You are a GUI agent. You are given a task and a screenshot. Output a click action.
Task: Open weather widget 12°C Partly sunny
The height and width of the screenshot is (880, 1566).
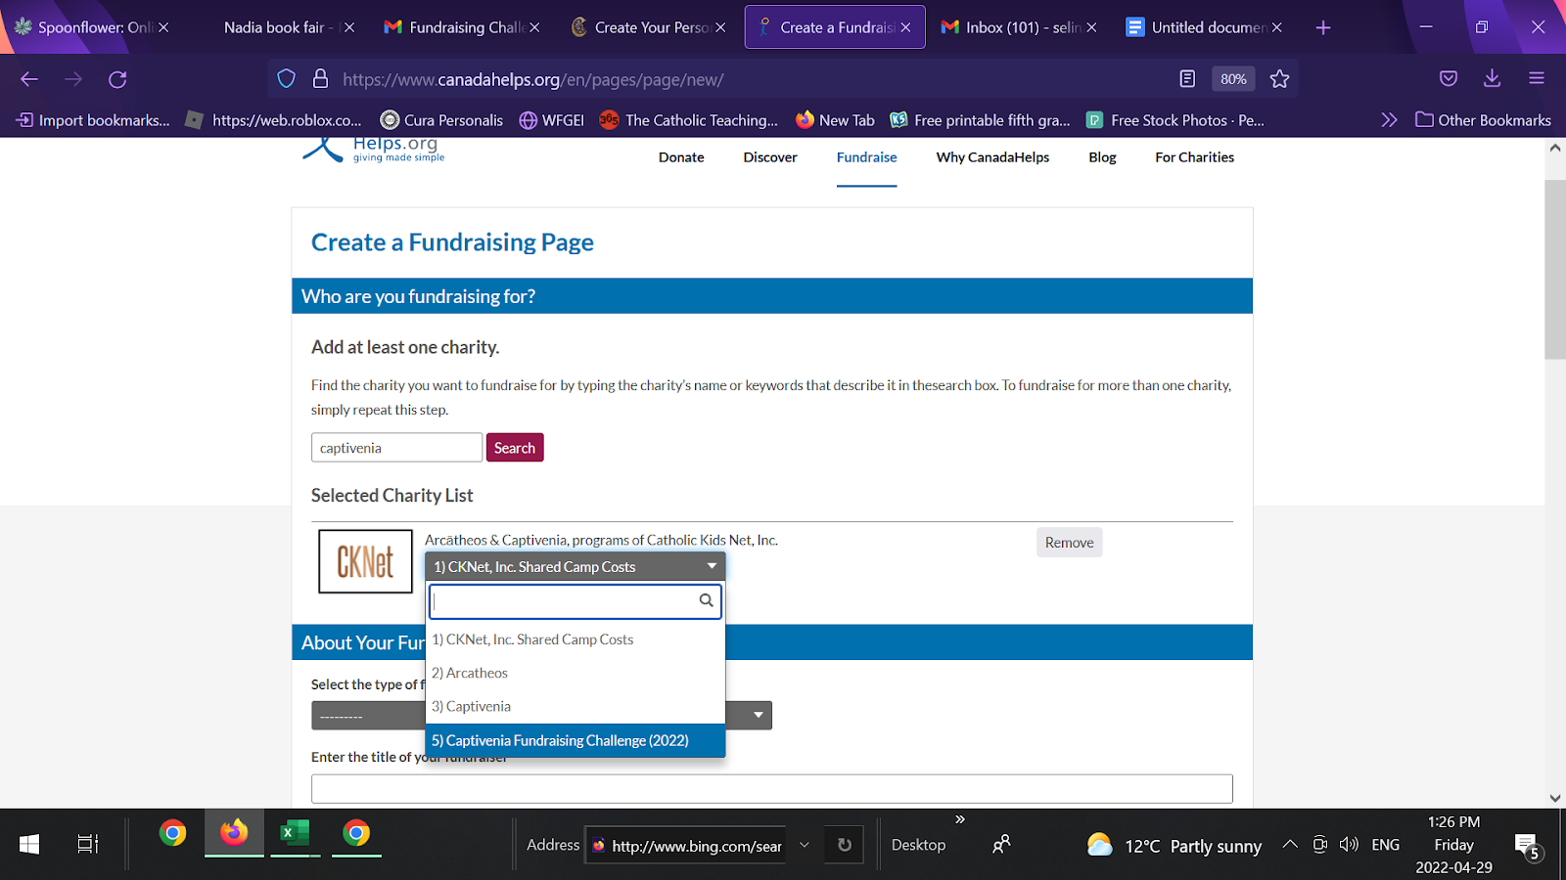click(x=1174, y=845)
